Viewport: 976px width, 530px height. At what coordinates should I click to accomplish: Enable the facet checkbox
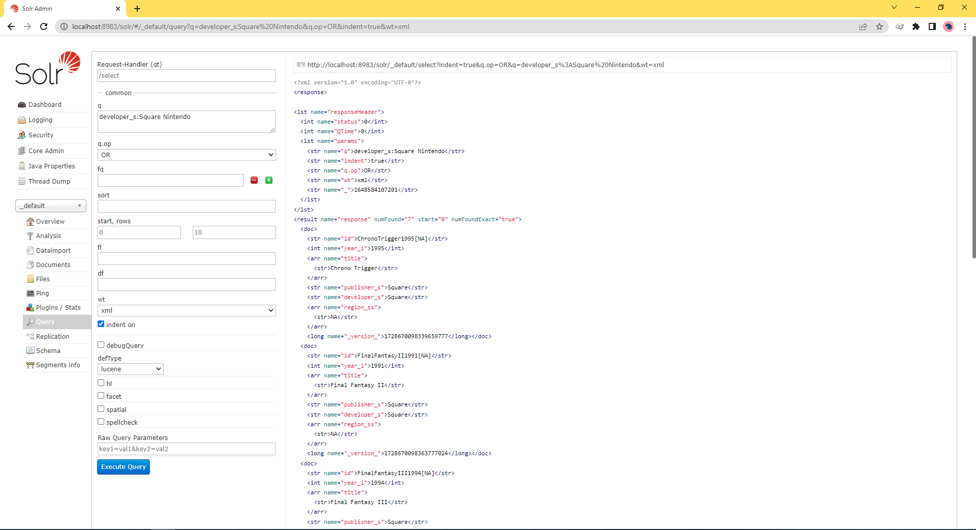[101, 396]
